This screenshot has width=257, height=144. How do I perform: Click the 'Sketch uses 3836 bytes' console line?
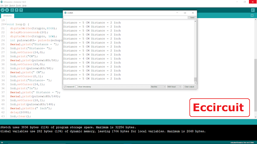coord(68,127)
